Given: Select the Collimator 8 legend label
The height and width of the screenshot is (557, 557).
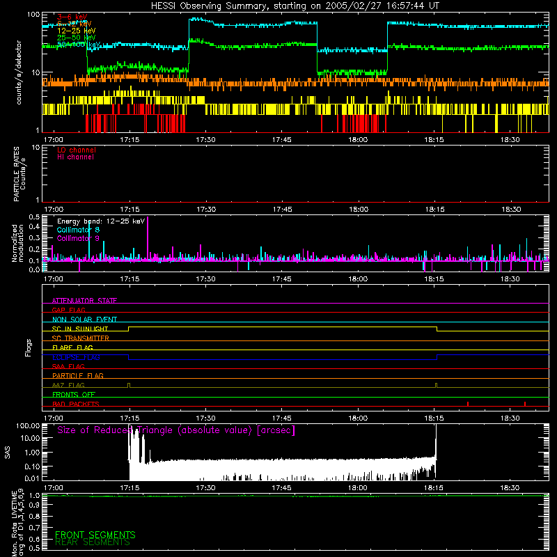Looking at the screenshot, I should coord(78,230).
